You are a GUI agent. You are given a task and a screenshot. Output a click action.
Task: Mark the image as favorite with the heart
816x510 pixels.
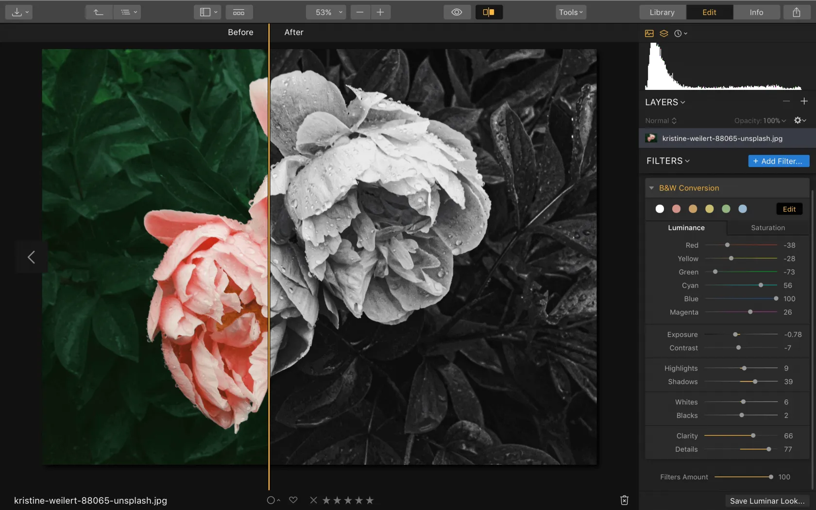click(x=293, y=500)
